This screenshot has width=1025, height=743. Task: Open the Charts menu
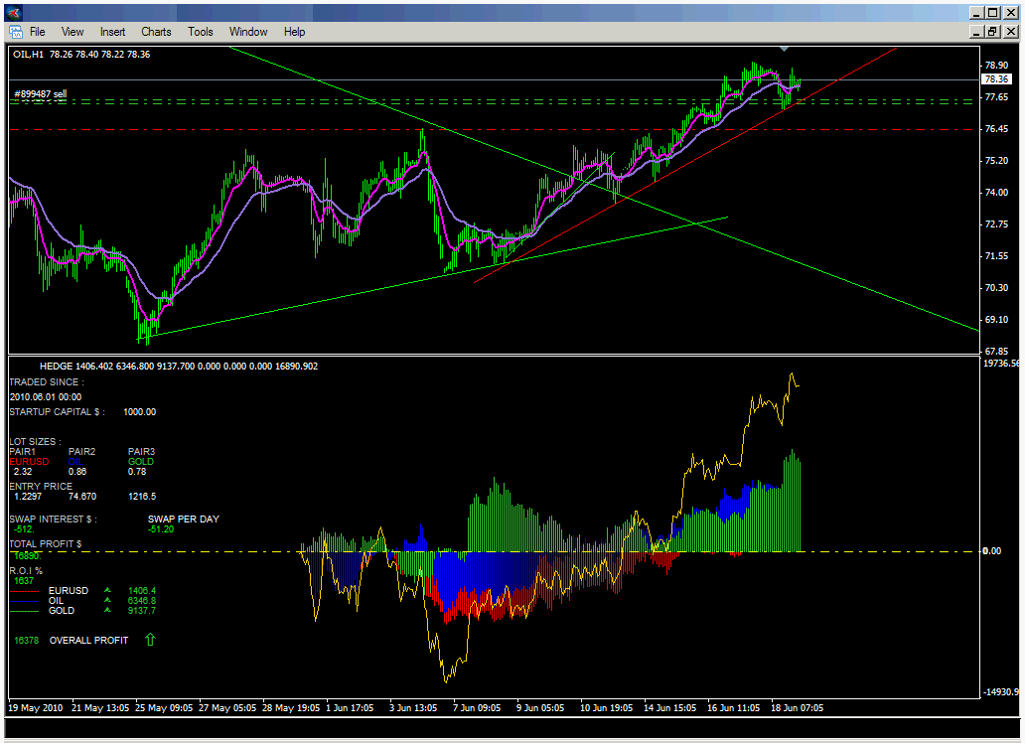(156, 32)
